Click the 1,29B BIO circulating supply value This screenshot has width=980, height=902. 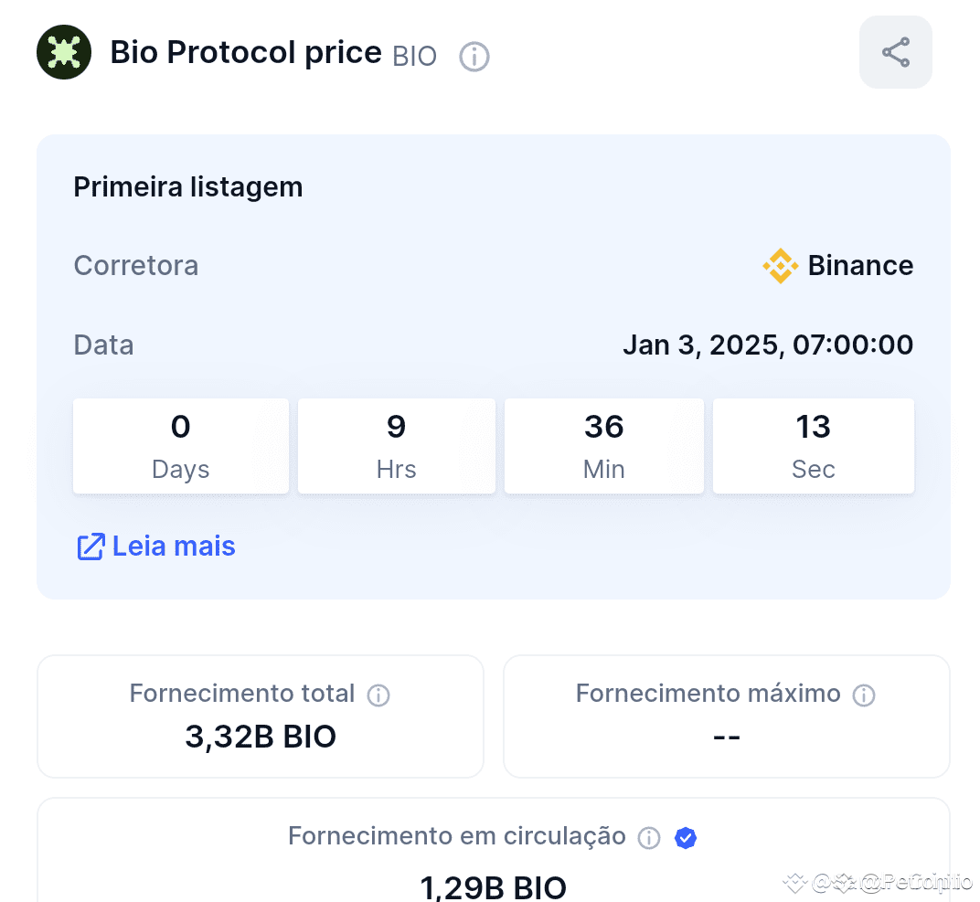(x=493, y=887)
